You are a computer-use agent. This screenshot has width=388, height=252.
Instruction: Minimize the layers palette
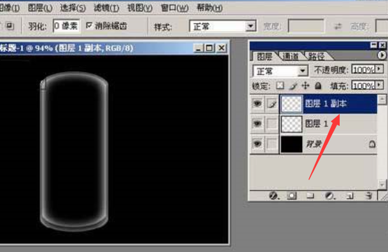pyautogui.click(x=373, y=45)
